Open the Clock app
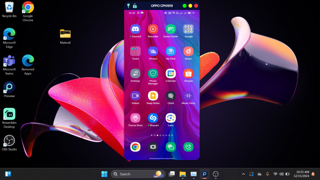The width and height of the screenshot is (320, 180). click(171, 96)
